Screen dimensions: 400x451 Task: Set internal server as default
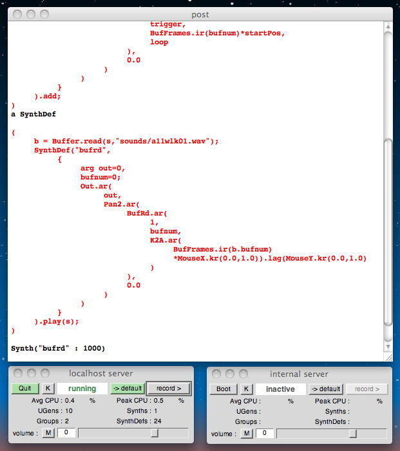coord(326,389)
